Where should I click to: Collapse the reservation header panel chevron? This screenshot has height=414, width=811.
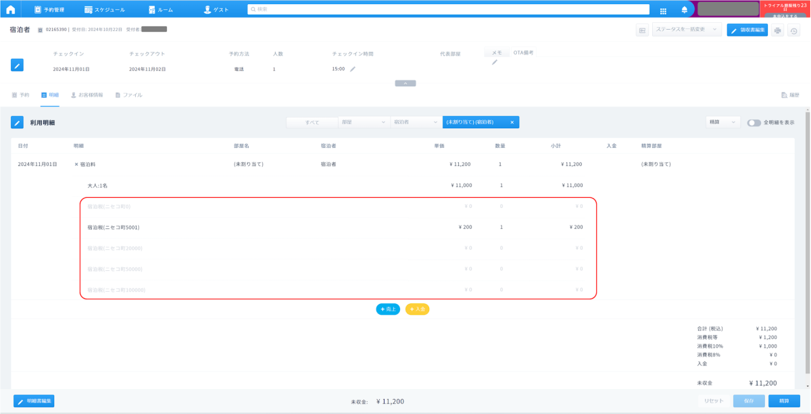(405, 83)
